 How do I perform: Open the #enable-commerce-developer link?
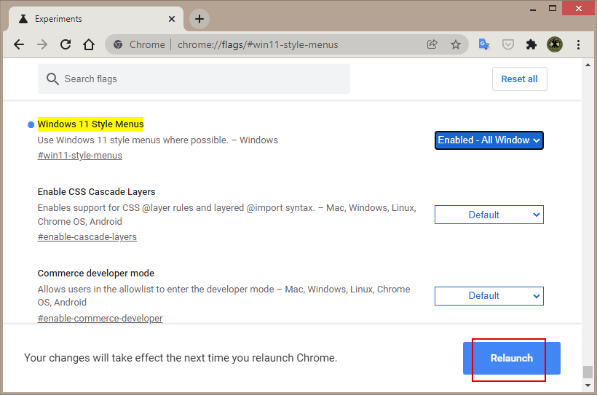[100, 318]
